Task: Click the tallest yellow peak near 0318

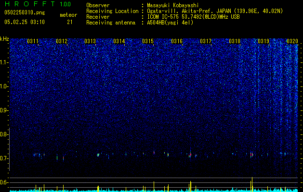Action: point(252,184)
